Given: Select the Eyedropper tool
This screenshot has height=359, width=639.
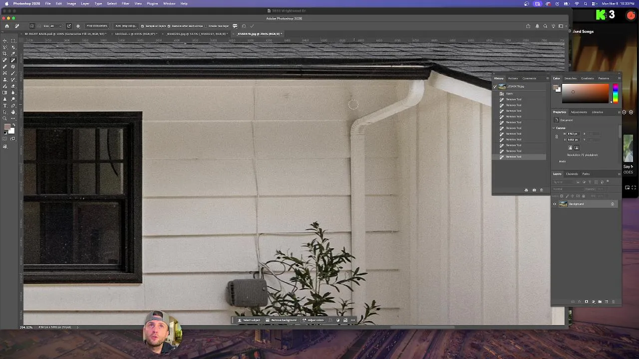Looking at the screenshot, I should click(13, 53).
